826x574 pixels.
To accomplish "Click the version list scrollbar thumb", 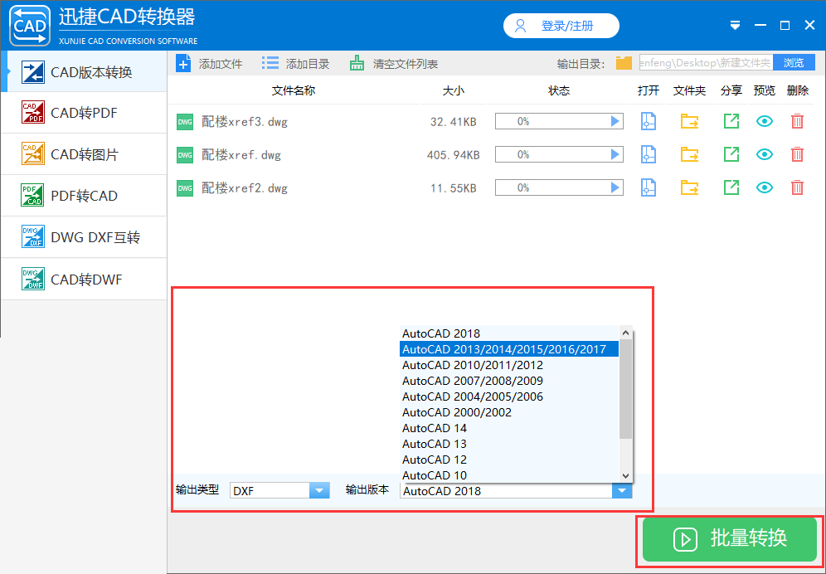I will pyautogui.click(x=625, y=389).
